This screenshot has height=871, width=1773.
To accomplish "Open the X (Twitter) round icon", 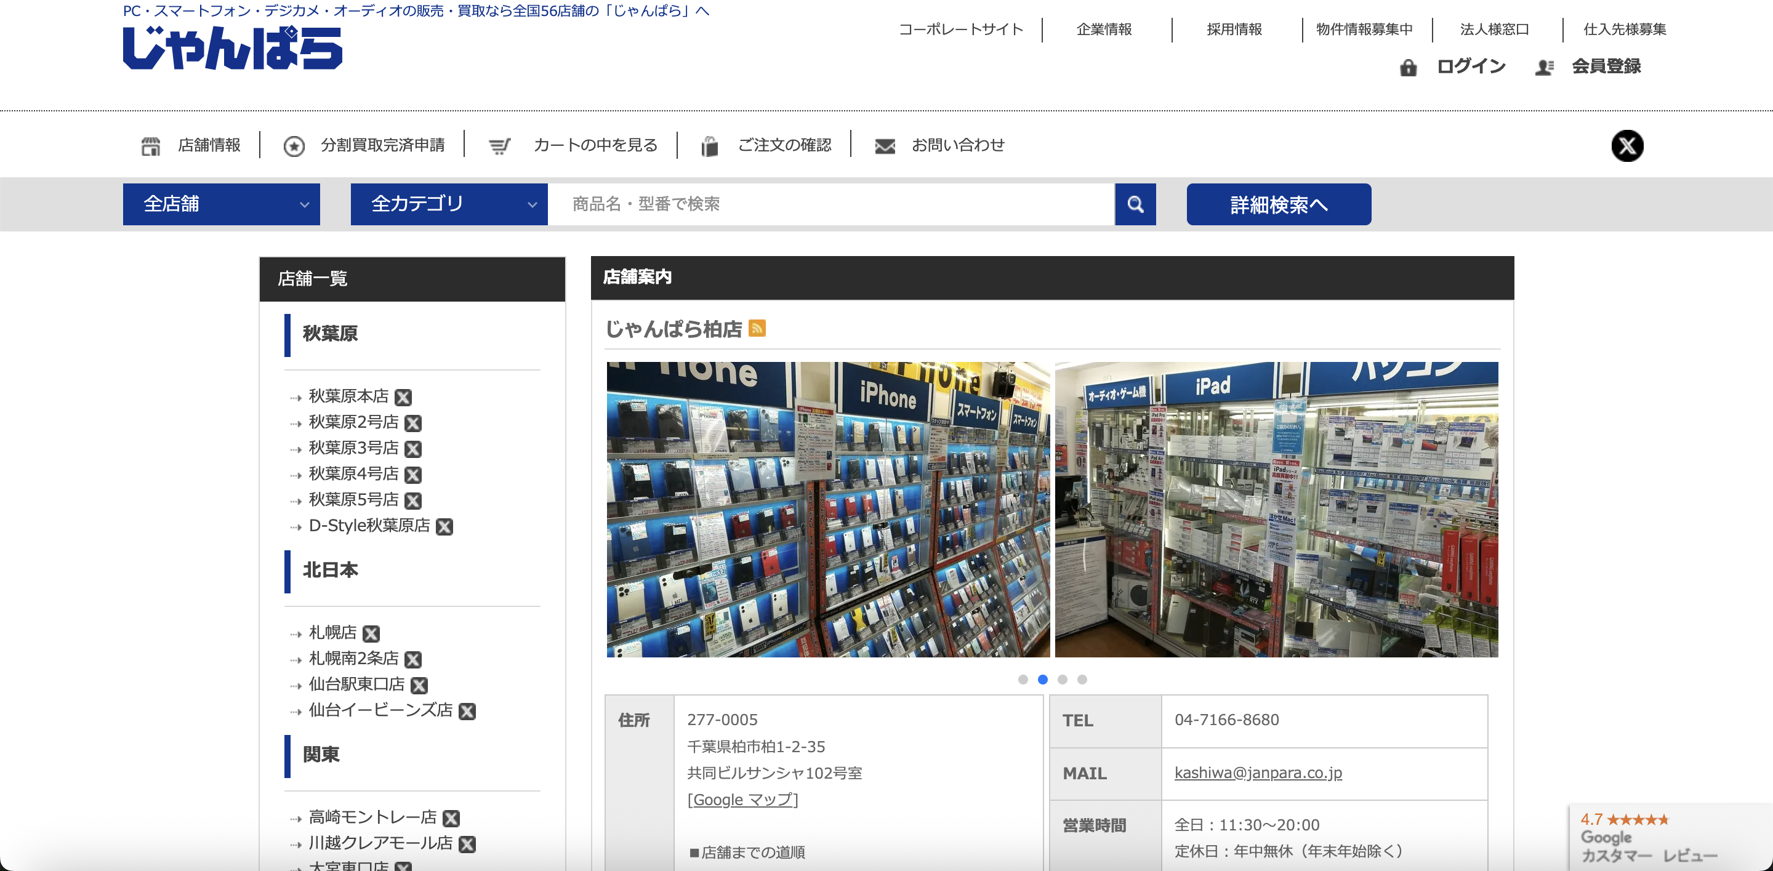I will point(1627,145).
